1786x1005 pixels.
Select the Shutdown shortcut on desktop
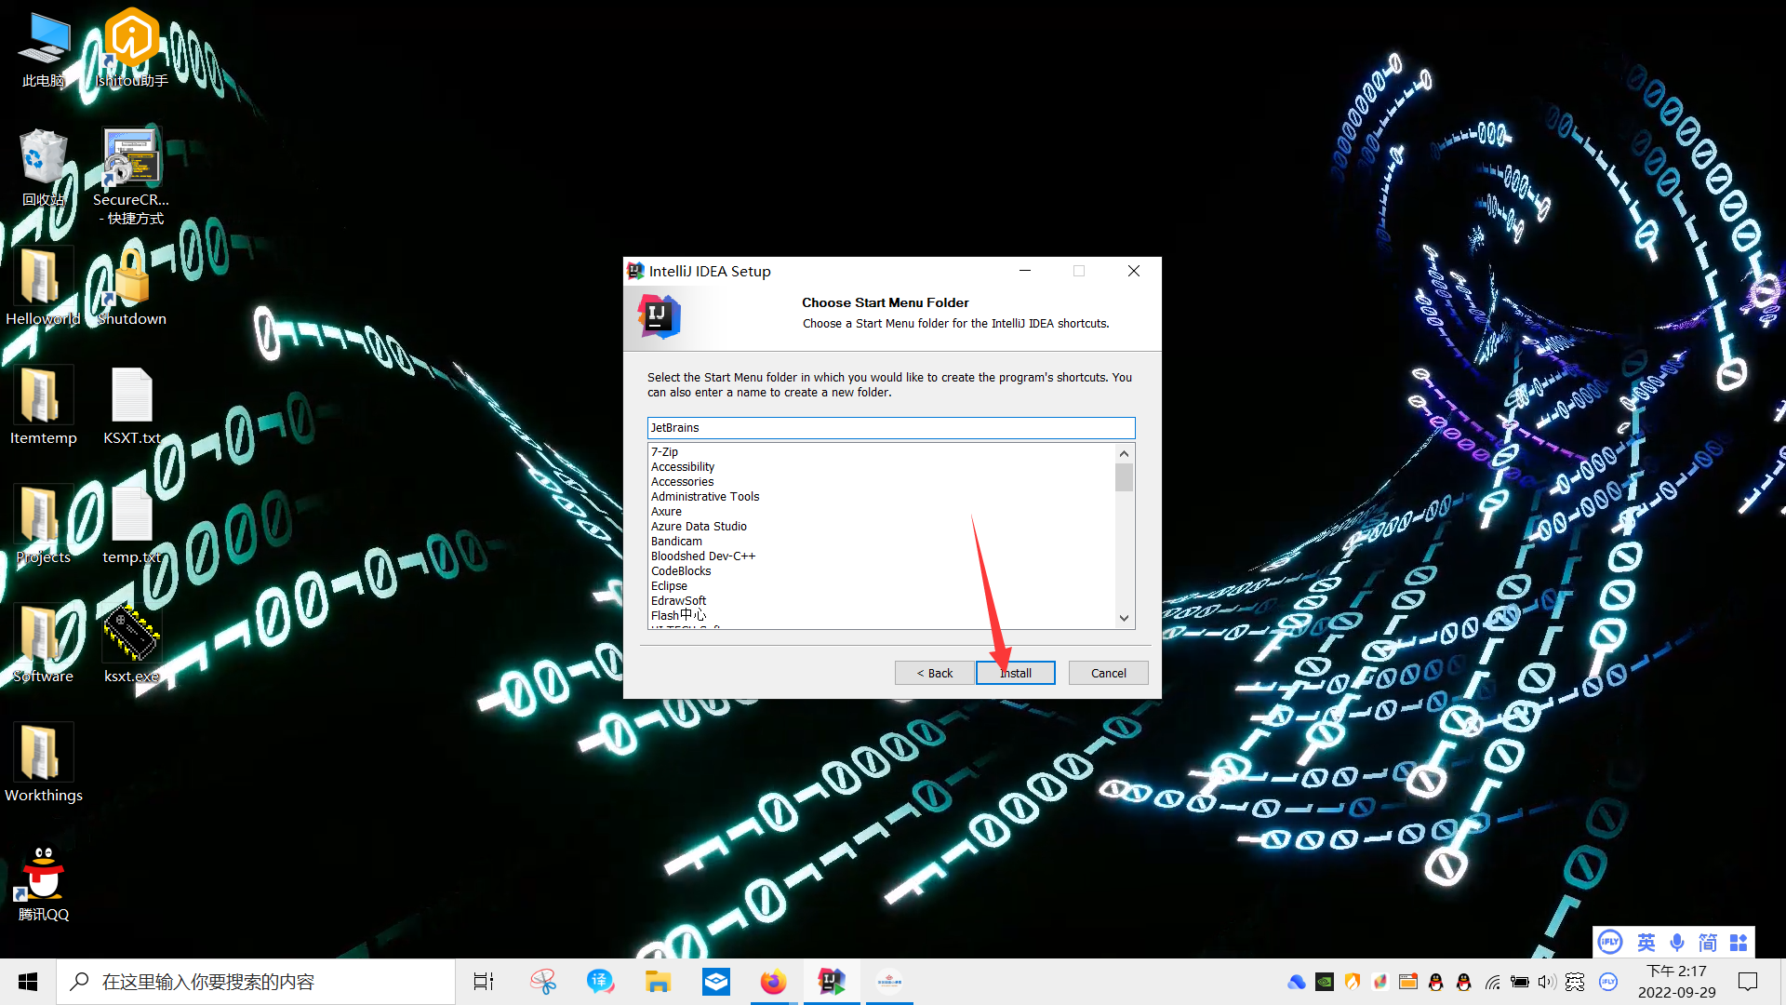pos(131,279)
